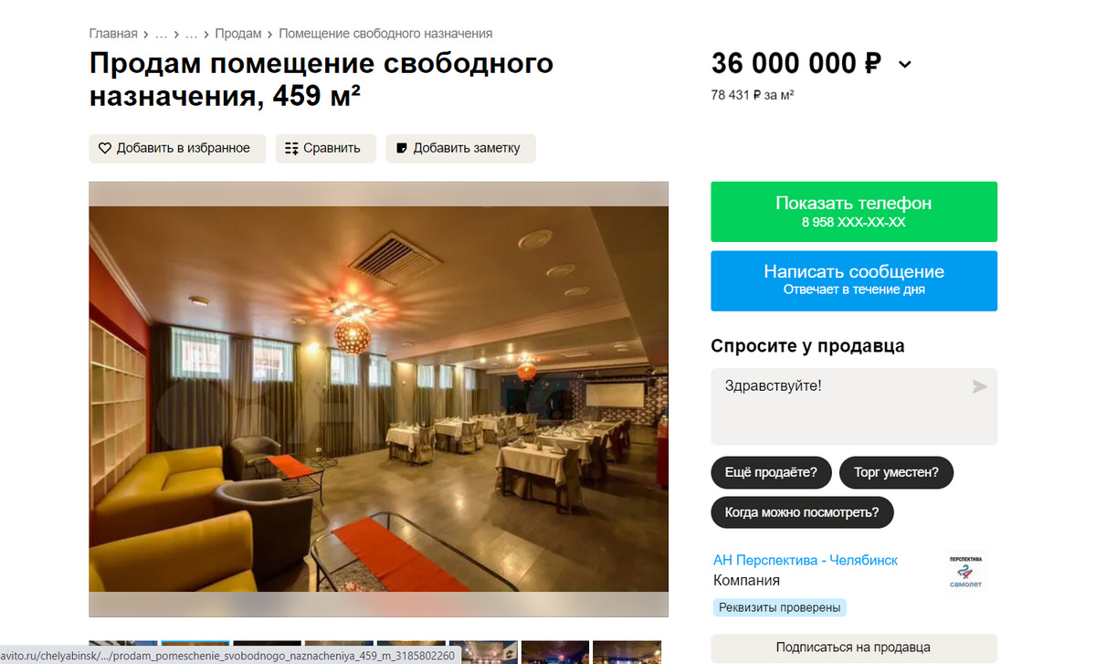Click the heart icon to add to favorites
The width and height of the screenshot is (1096, 664).
(x=105, y=148)
